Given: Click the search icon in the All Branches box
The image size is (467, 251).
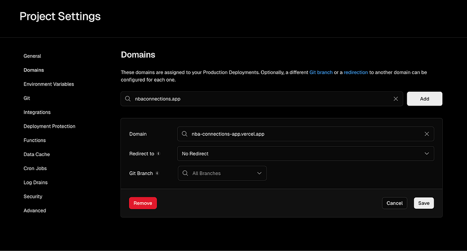Looking at the screenshot, I should [x=185, y=173].
